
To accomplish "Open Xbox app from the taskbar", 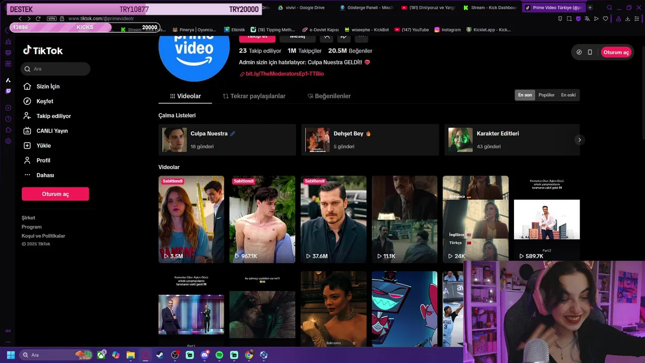I will [x=101, y=355].
